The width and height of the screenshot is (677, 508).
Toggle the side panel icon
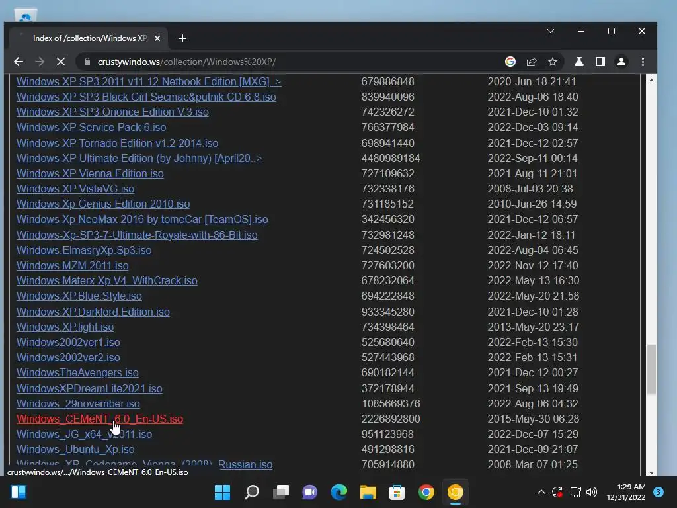click(x=600, y=62)
